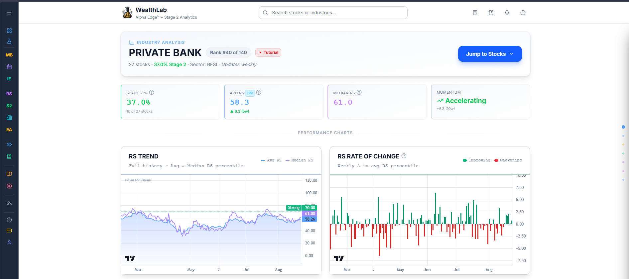Open the profile person icon in sidebar
The image size is (629, 279).
pyautogui.click(x=9, y=242)
